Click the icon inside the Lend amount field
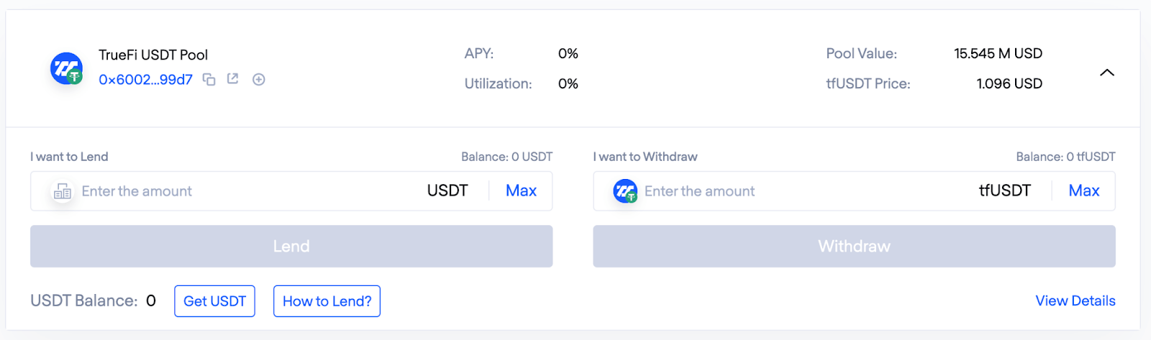 tap(63, 191)
